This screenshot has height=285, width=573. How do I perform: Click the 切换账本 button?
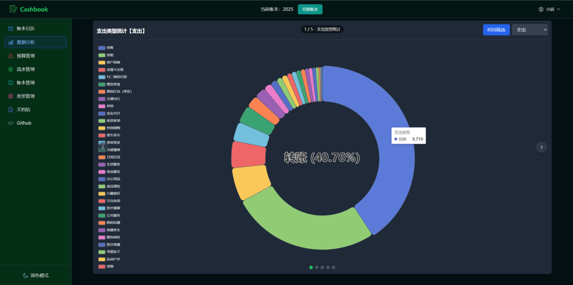point(310,9)
